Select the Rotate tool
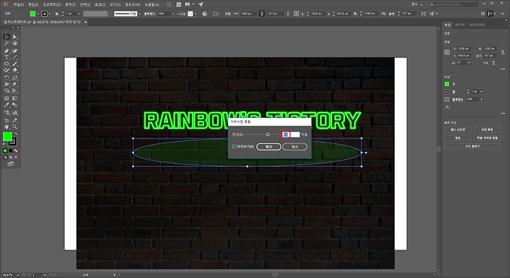This screenshot has height=278, width=510. [6, 78]
